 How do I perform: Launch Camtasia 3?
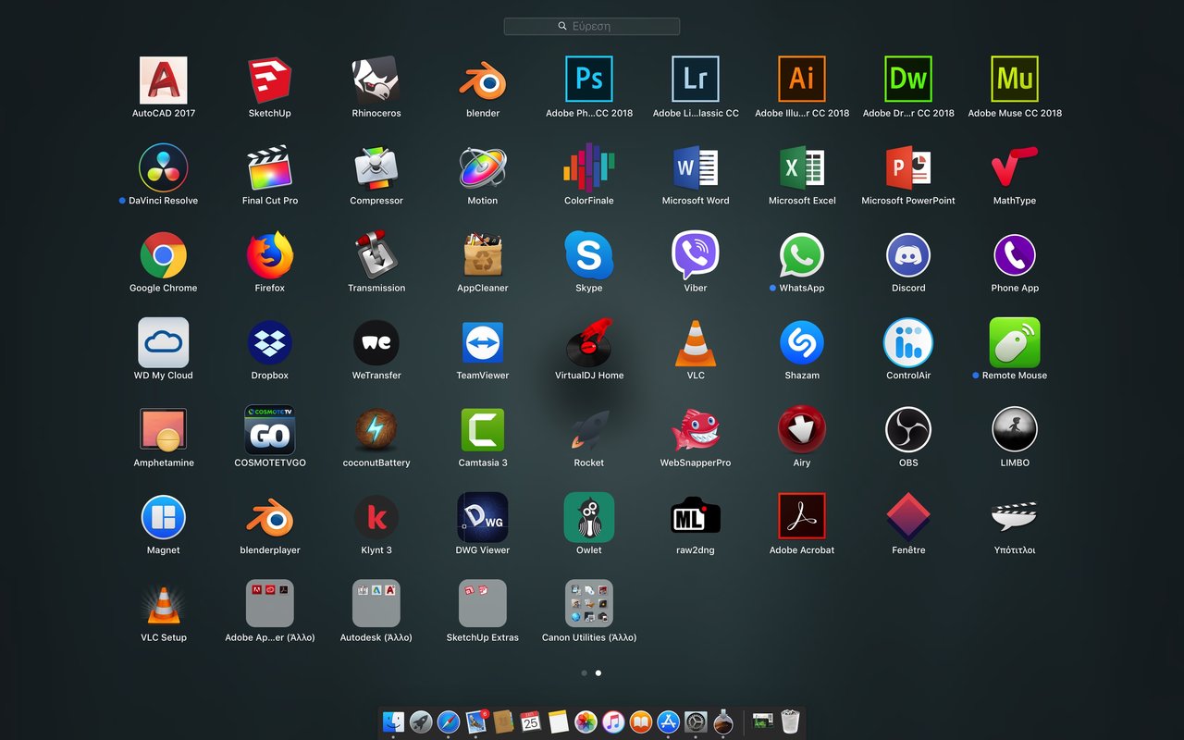tap(483, 430)
